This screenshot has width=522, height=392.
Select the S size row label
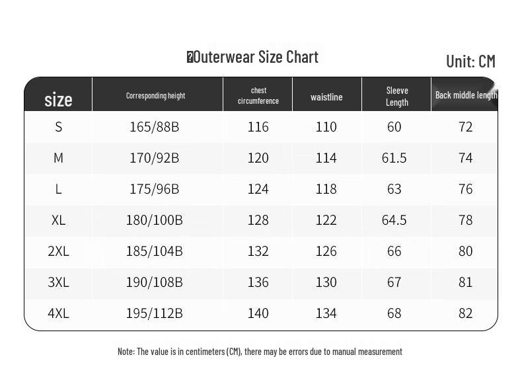(x=58, y=127)
